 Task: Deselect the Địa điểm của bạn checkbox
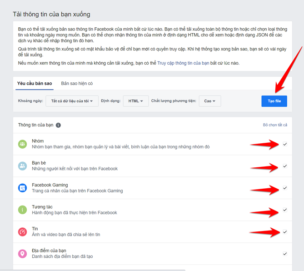pos(285,254)
